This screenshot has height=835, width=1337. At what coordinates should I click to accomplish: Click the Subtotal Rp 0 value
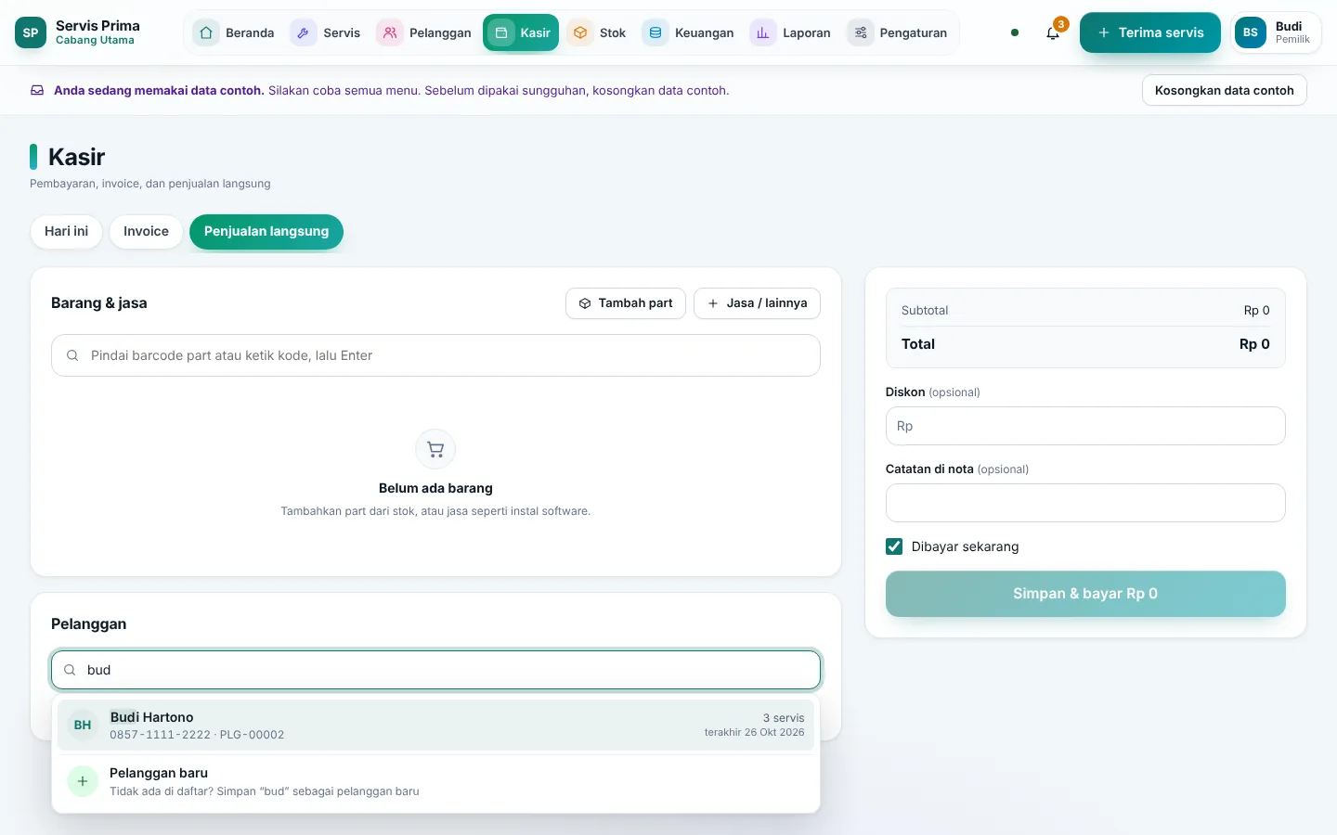pos(1256,311)
